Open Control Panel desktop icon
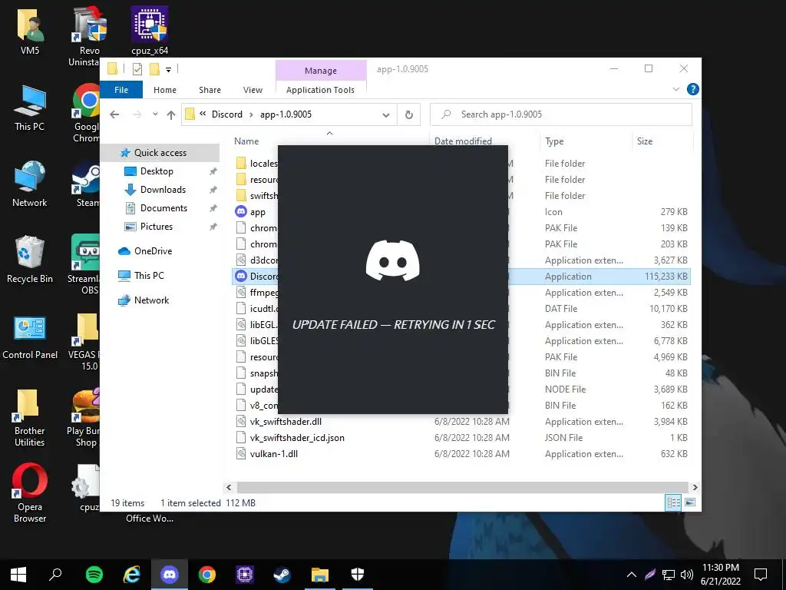The image size is (786, 590). pyautogui.click(x=30, y=337)
